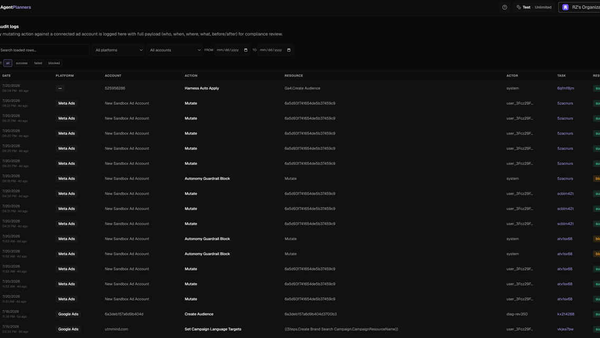Click the PLATFORM column header
The height and width of the screenshot is (338, 600).
(x=65, y=76)
